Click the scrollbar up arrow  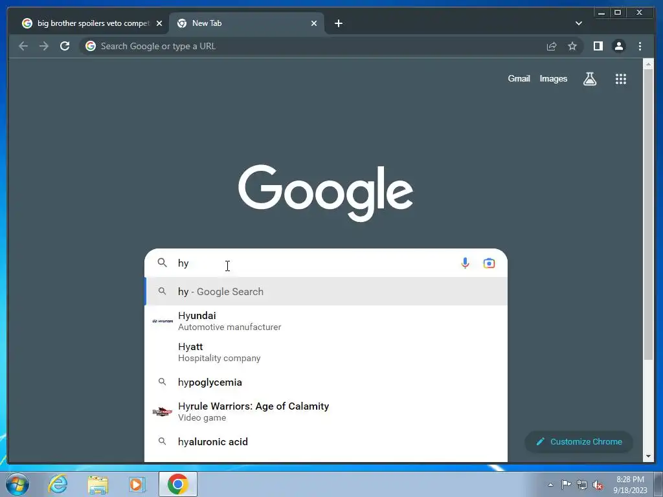[648, 64]
